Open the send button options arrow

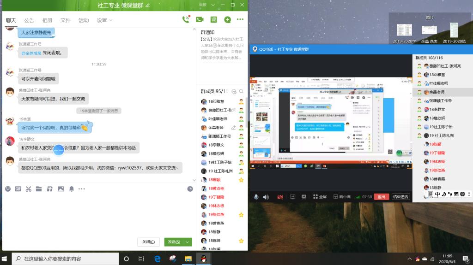(188, 242)
